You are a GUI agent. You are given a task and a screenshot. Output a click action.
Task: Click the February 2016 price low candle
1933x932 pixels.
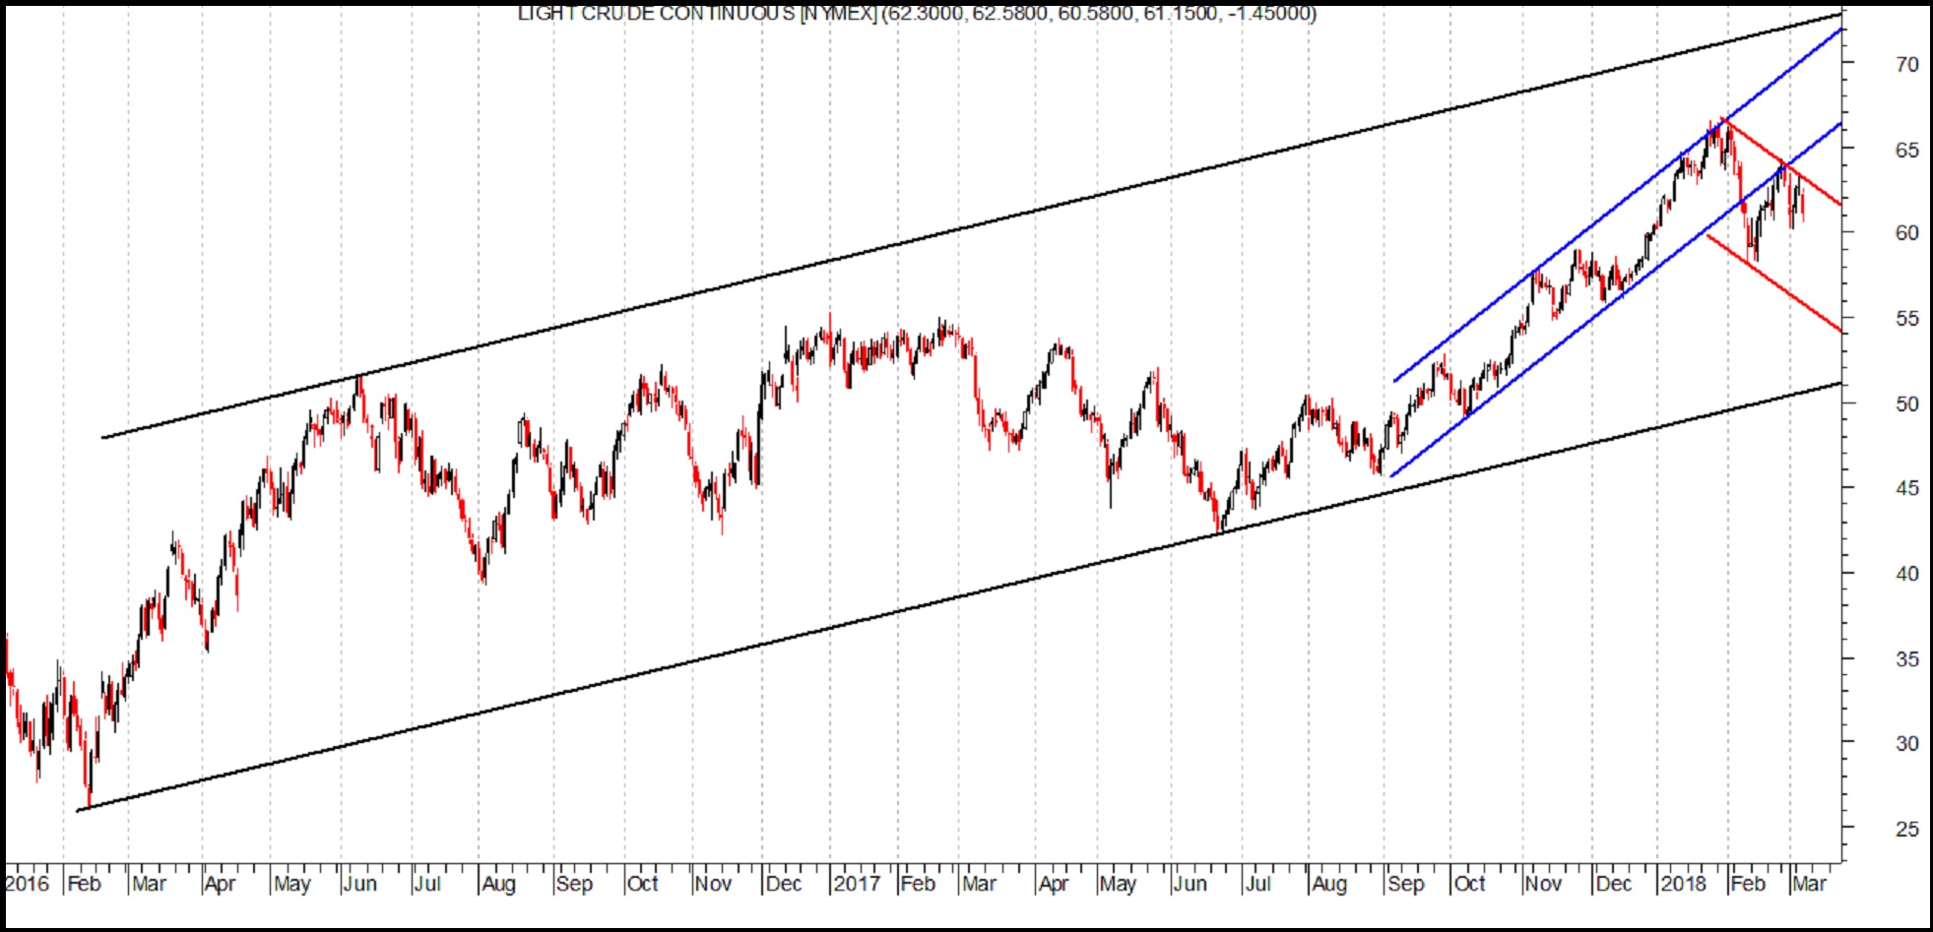(90, 797)
